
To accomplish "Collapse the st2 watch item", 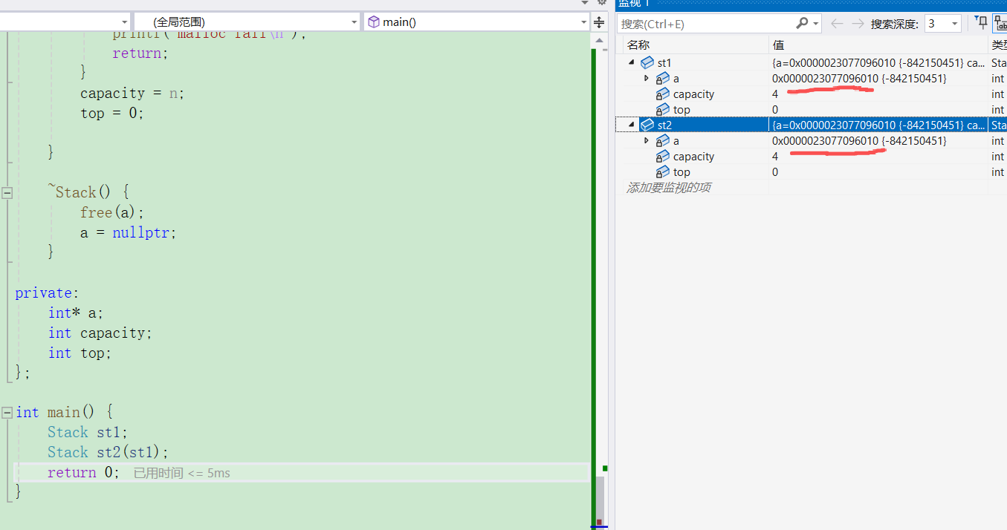I will pos(632,125).
